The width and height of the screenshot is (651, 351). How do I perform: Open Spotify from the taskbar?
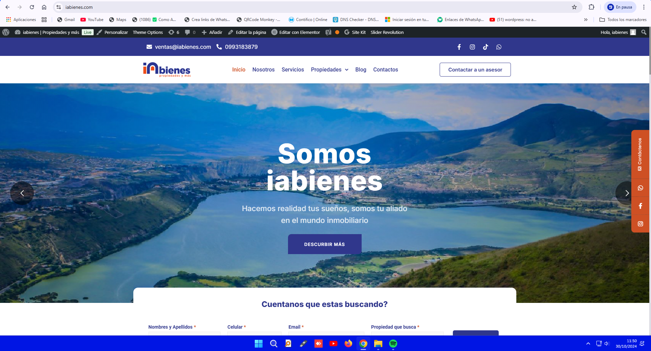(393, 344)
